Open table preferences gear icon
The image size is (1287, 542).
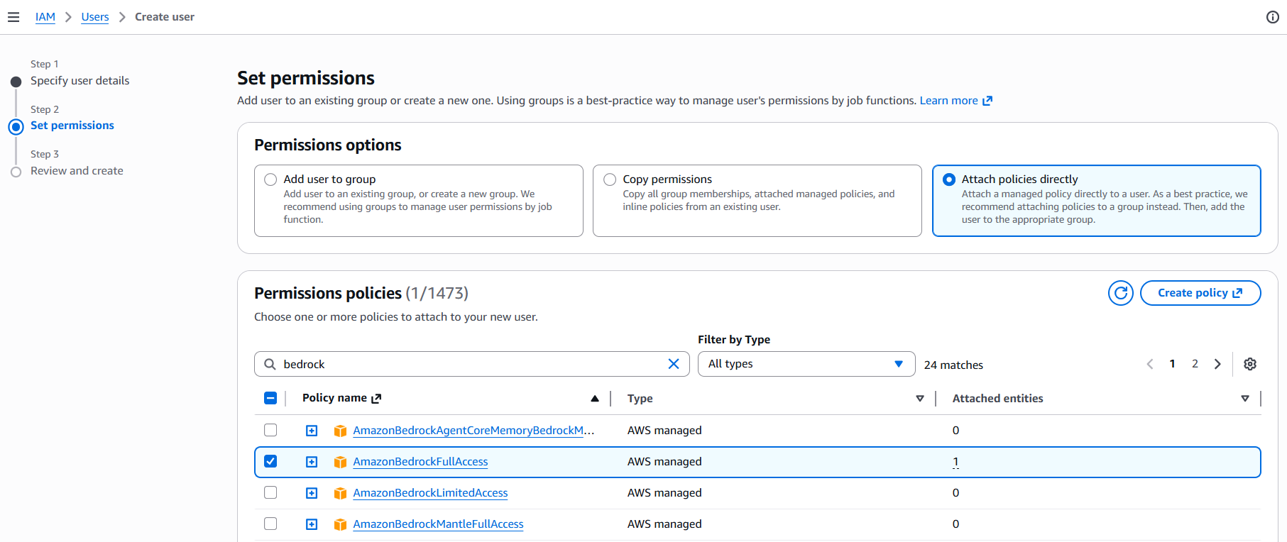pos(1249,364)
